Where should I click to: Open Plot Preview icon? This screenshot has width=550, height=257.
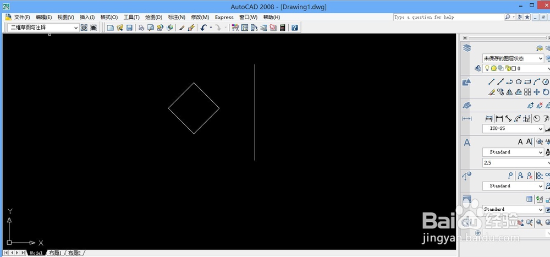[x=151, y=28]
